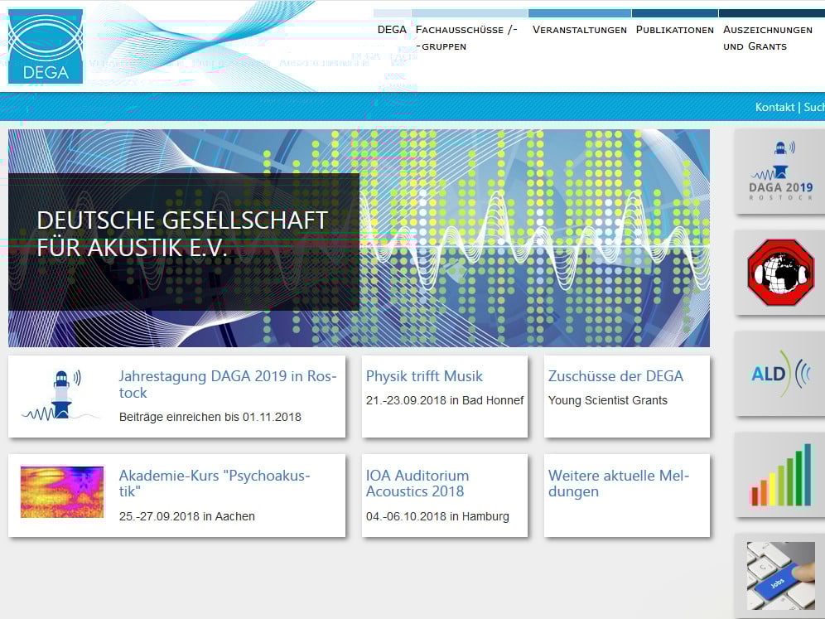The image size is (825, 619).
Task: Open the Kontakt page
Action: (774, 107)
